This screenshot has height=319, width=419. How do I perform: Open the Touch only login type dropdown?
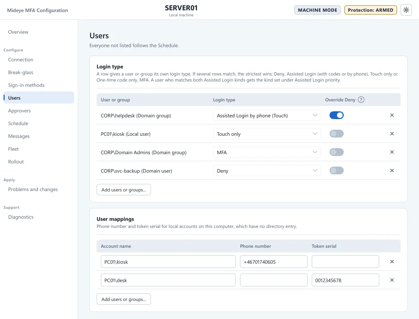(267, 134)
